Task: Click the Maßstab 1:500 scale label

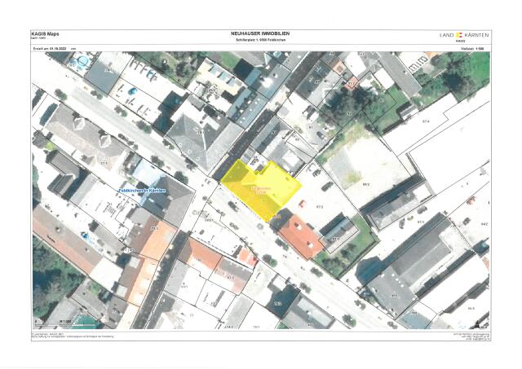Action: point(474,50)
